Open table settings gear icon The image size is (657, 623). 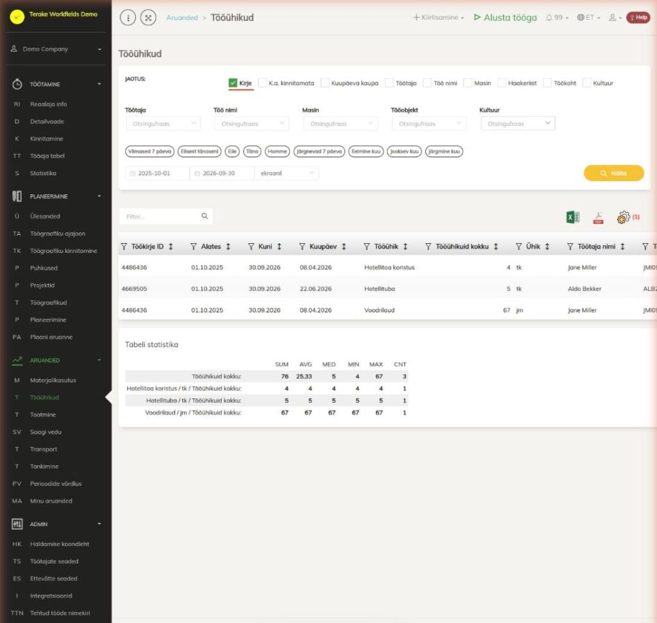click(624, 217)
